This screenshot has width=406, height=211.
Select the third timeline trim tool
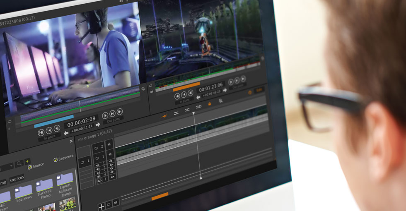(187, 110)
